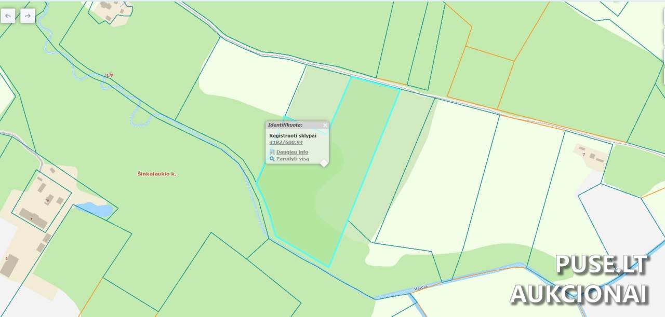Click the PUSE.LT watermark text
This screenshot has height=317, width=665.
(x=602, y=265)
